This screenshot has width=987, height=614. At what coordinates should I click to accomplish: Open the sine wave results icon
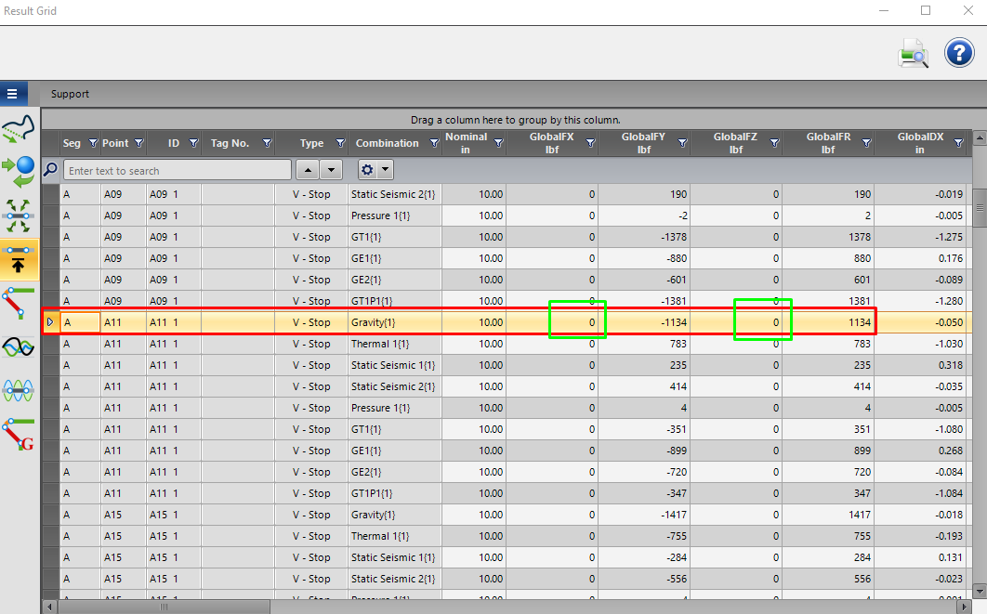[19, 347]
